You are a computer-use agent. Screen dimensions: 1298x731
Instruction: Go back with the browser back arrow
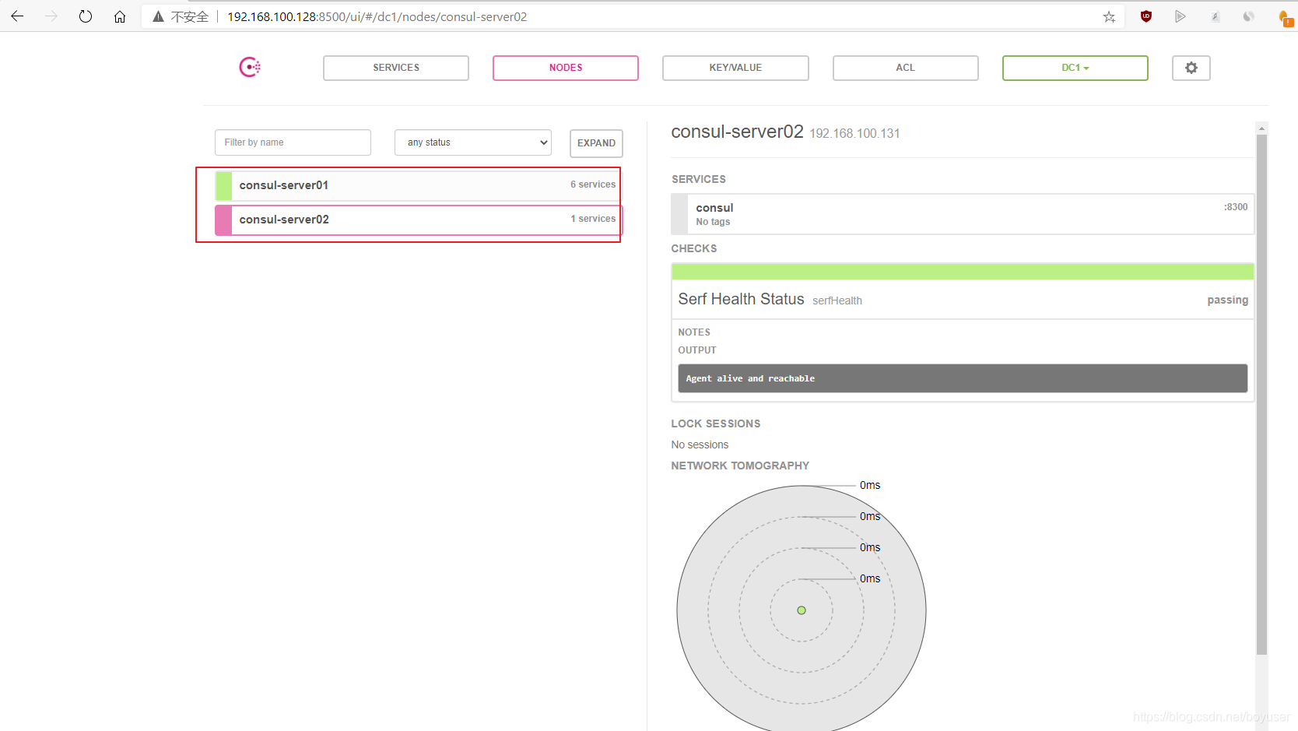17,16
